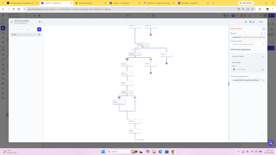This screenshot has height=155, width=276.
Task: Add a new action trigger with plus button
Action: click(x=39, y=29)
